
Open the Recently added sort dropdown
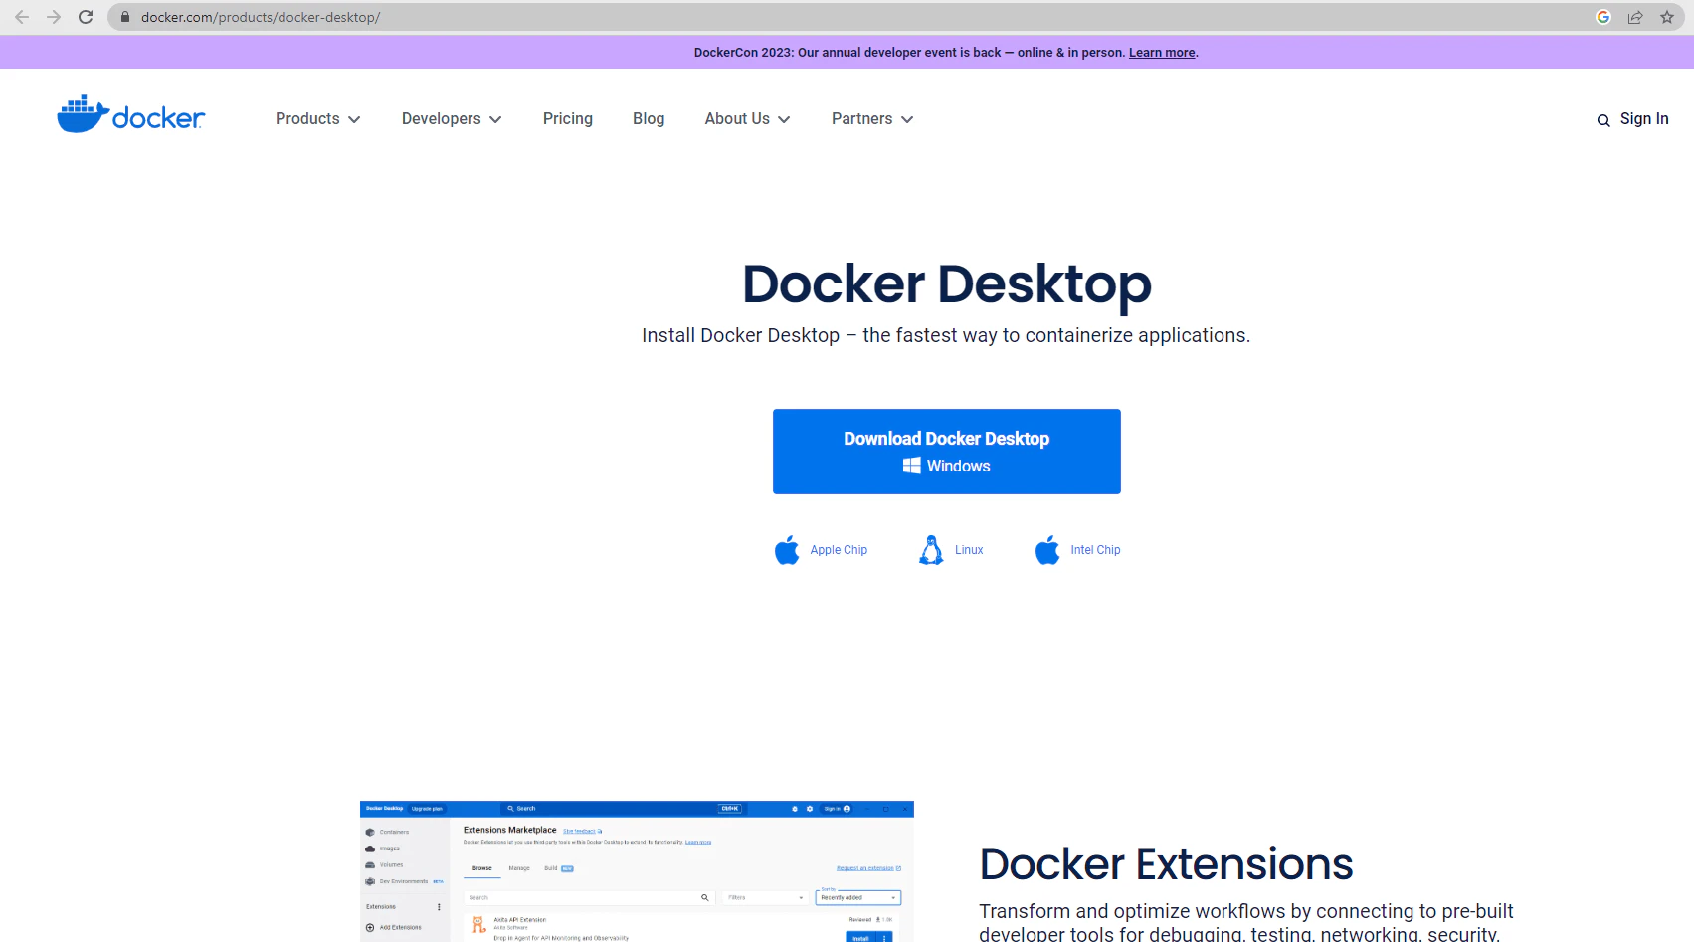(856, 897)
